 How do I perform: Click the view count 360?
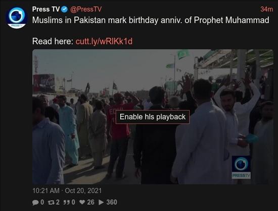pos(112,202)
